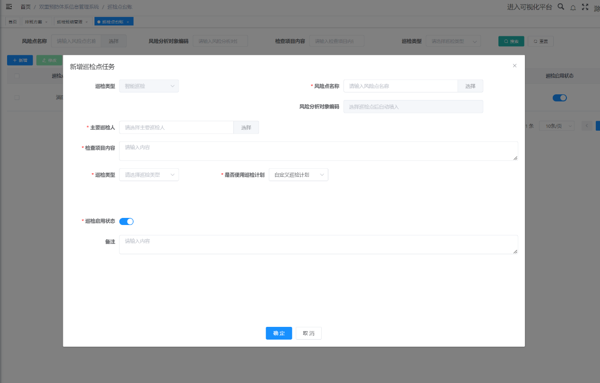
Task: Click the blue 确定 button
Action: tap(279, 333)
